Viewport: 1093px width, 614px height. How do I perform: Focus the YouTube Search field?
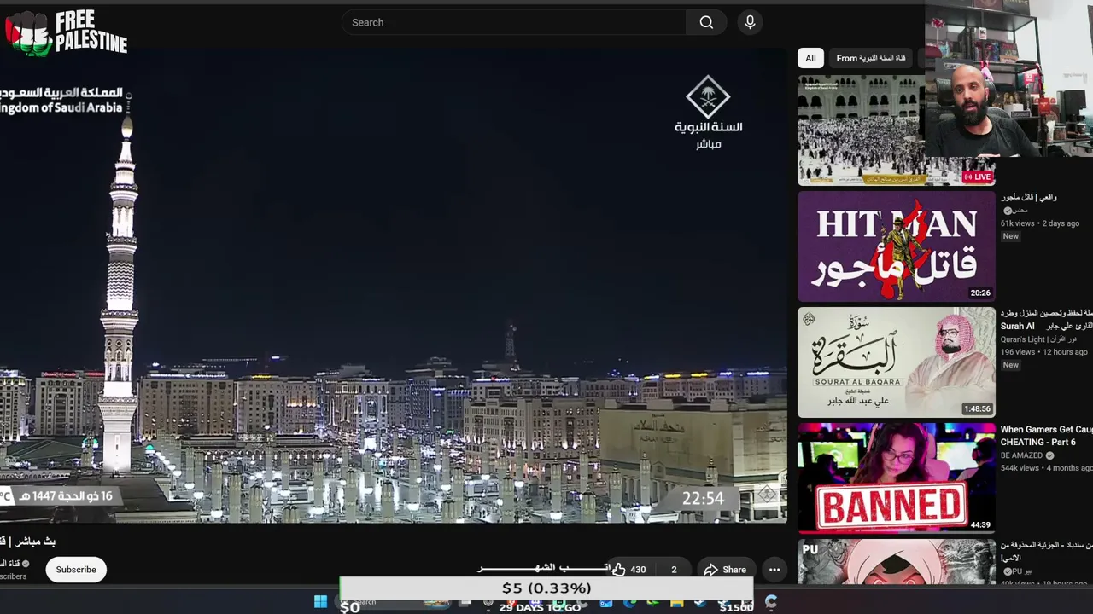click(514, 22)
